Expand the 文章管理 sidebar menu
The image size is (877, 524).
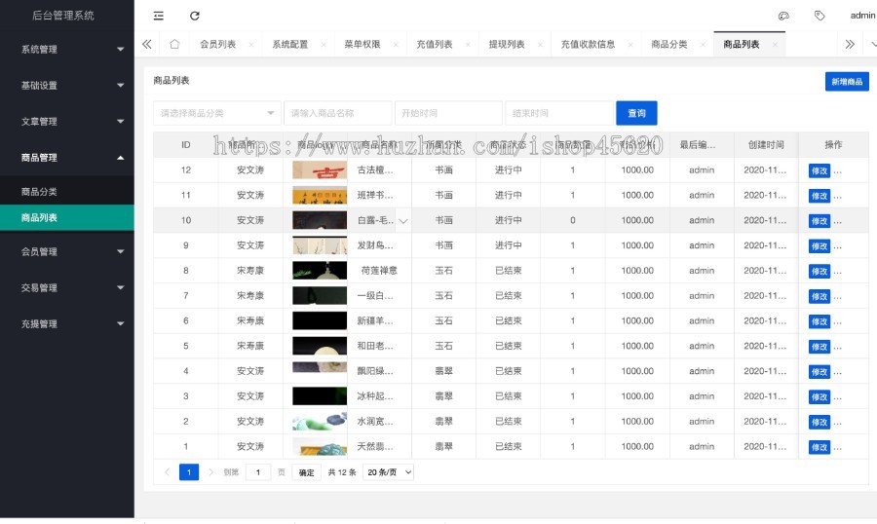pos(67,122)
